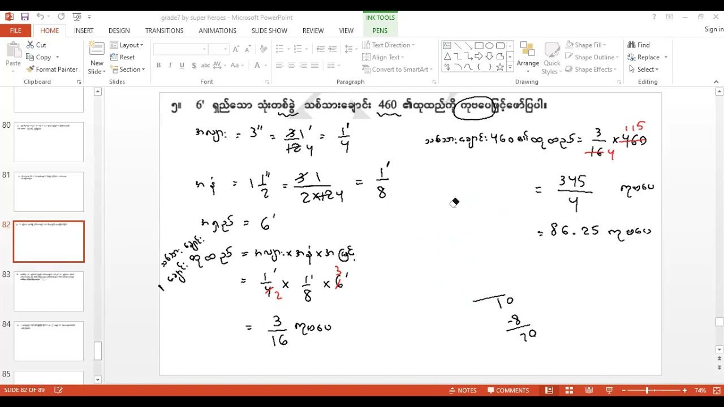This screenshot has width=724, height=407.
Task: Click Start From Beginning icon in title bar
Action: pos(77,17)
